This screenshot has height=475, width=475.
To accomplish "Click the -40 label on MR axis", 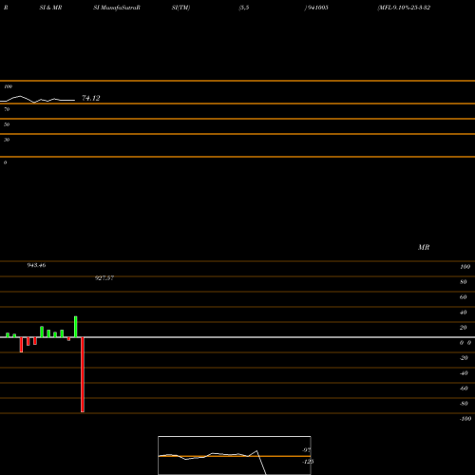I will [x=464, y=373].
